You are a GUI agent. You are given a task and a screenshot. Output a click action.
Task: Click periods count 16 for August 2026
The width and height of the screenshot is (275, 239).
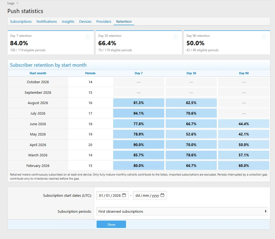click(x=90, y=103)
